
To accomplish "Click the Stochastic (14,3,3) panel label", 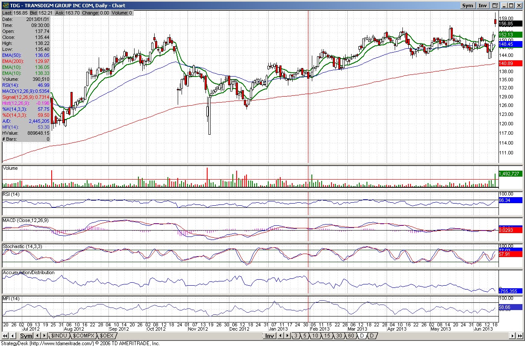I will (x=22, y=247).
